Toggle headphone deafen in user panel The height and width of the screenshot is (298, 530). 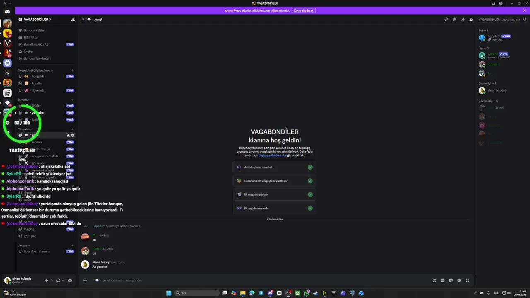(58, 281)
